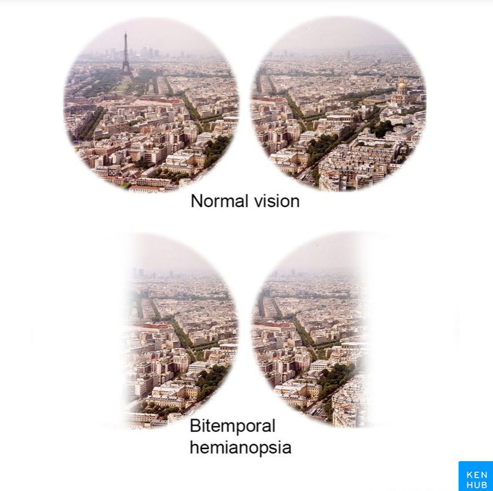Click the Kenhub logo badge
Viewport: 493px width, 491px height.
point(475,476)
